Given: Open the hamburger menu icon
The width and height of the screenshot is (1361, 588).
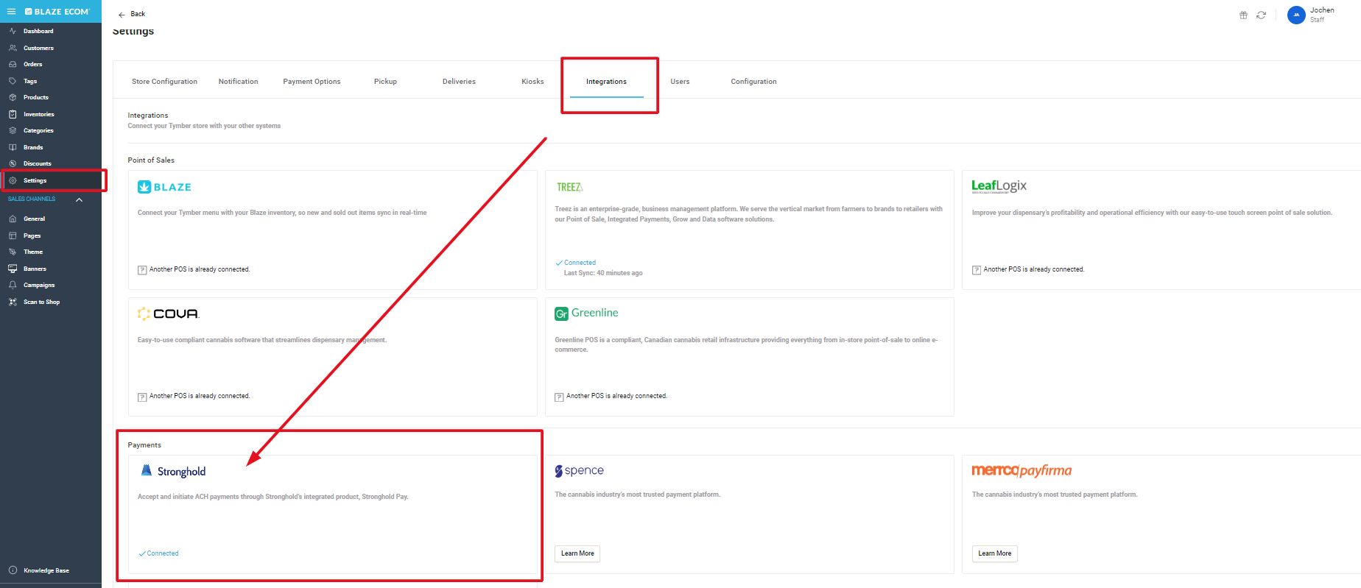Looking at the screenshot, I should pyautogui.click(x=11, y=12).
